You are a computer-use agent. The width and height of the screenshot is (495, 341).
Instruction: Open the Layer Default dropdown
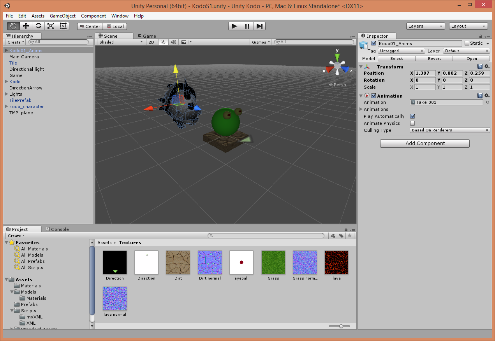click(x=466, y=51)
